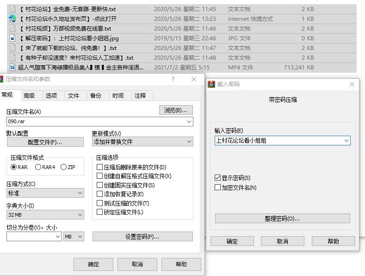Click the JPG file icon

coord(12,38)
